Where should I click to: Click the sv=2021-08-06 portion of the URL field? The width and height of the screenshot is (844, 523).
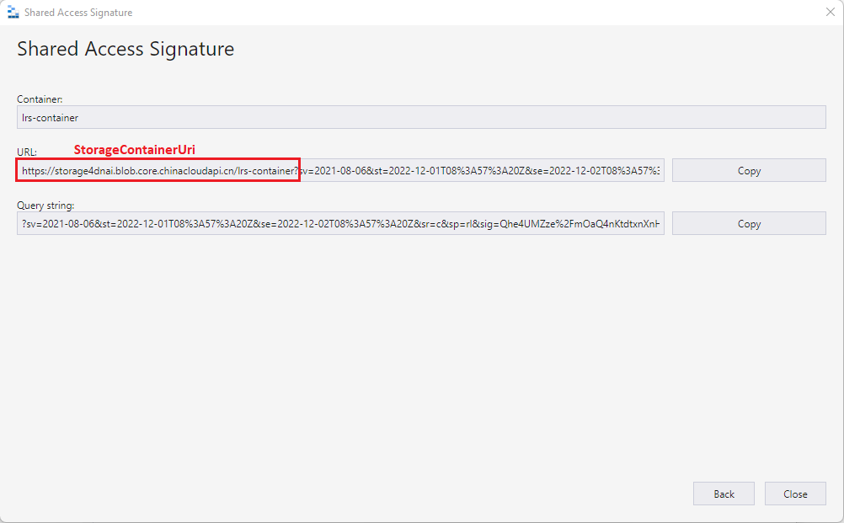tap(334, 171)
